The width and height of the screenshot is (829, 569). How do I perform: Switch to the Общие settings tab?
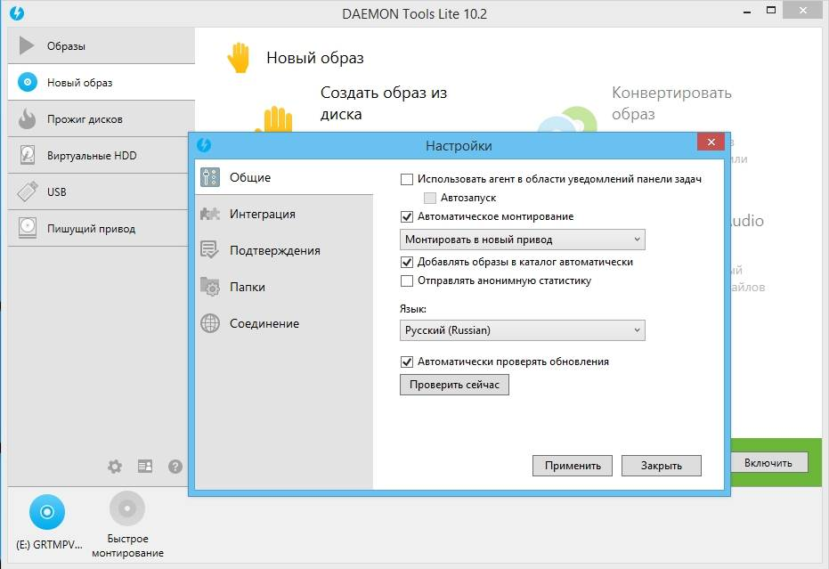coord(284,177)
